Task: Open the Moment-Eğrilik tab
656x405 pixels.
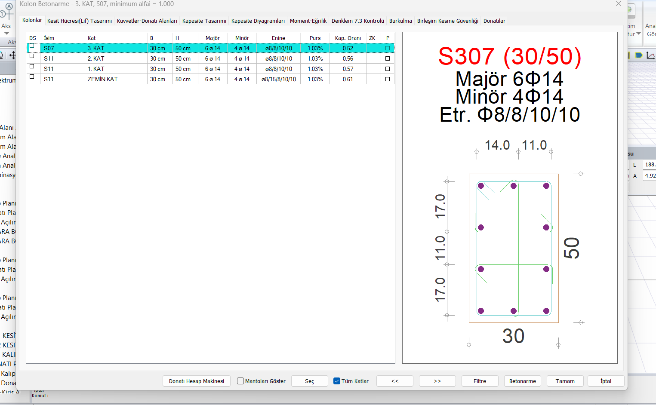Action: click(x=308, y=21)
